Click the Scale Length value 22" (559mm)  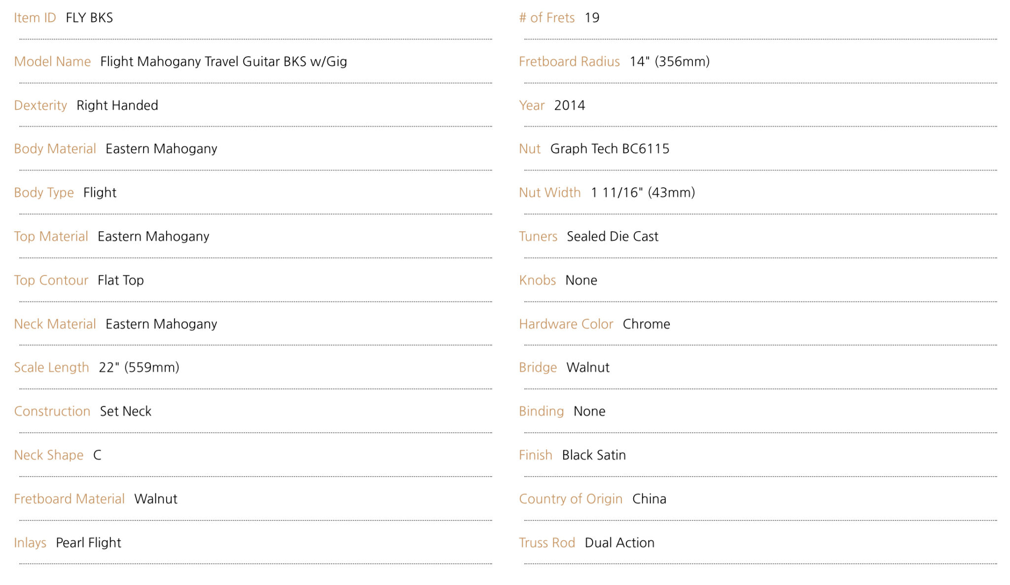(139, 368)
